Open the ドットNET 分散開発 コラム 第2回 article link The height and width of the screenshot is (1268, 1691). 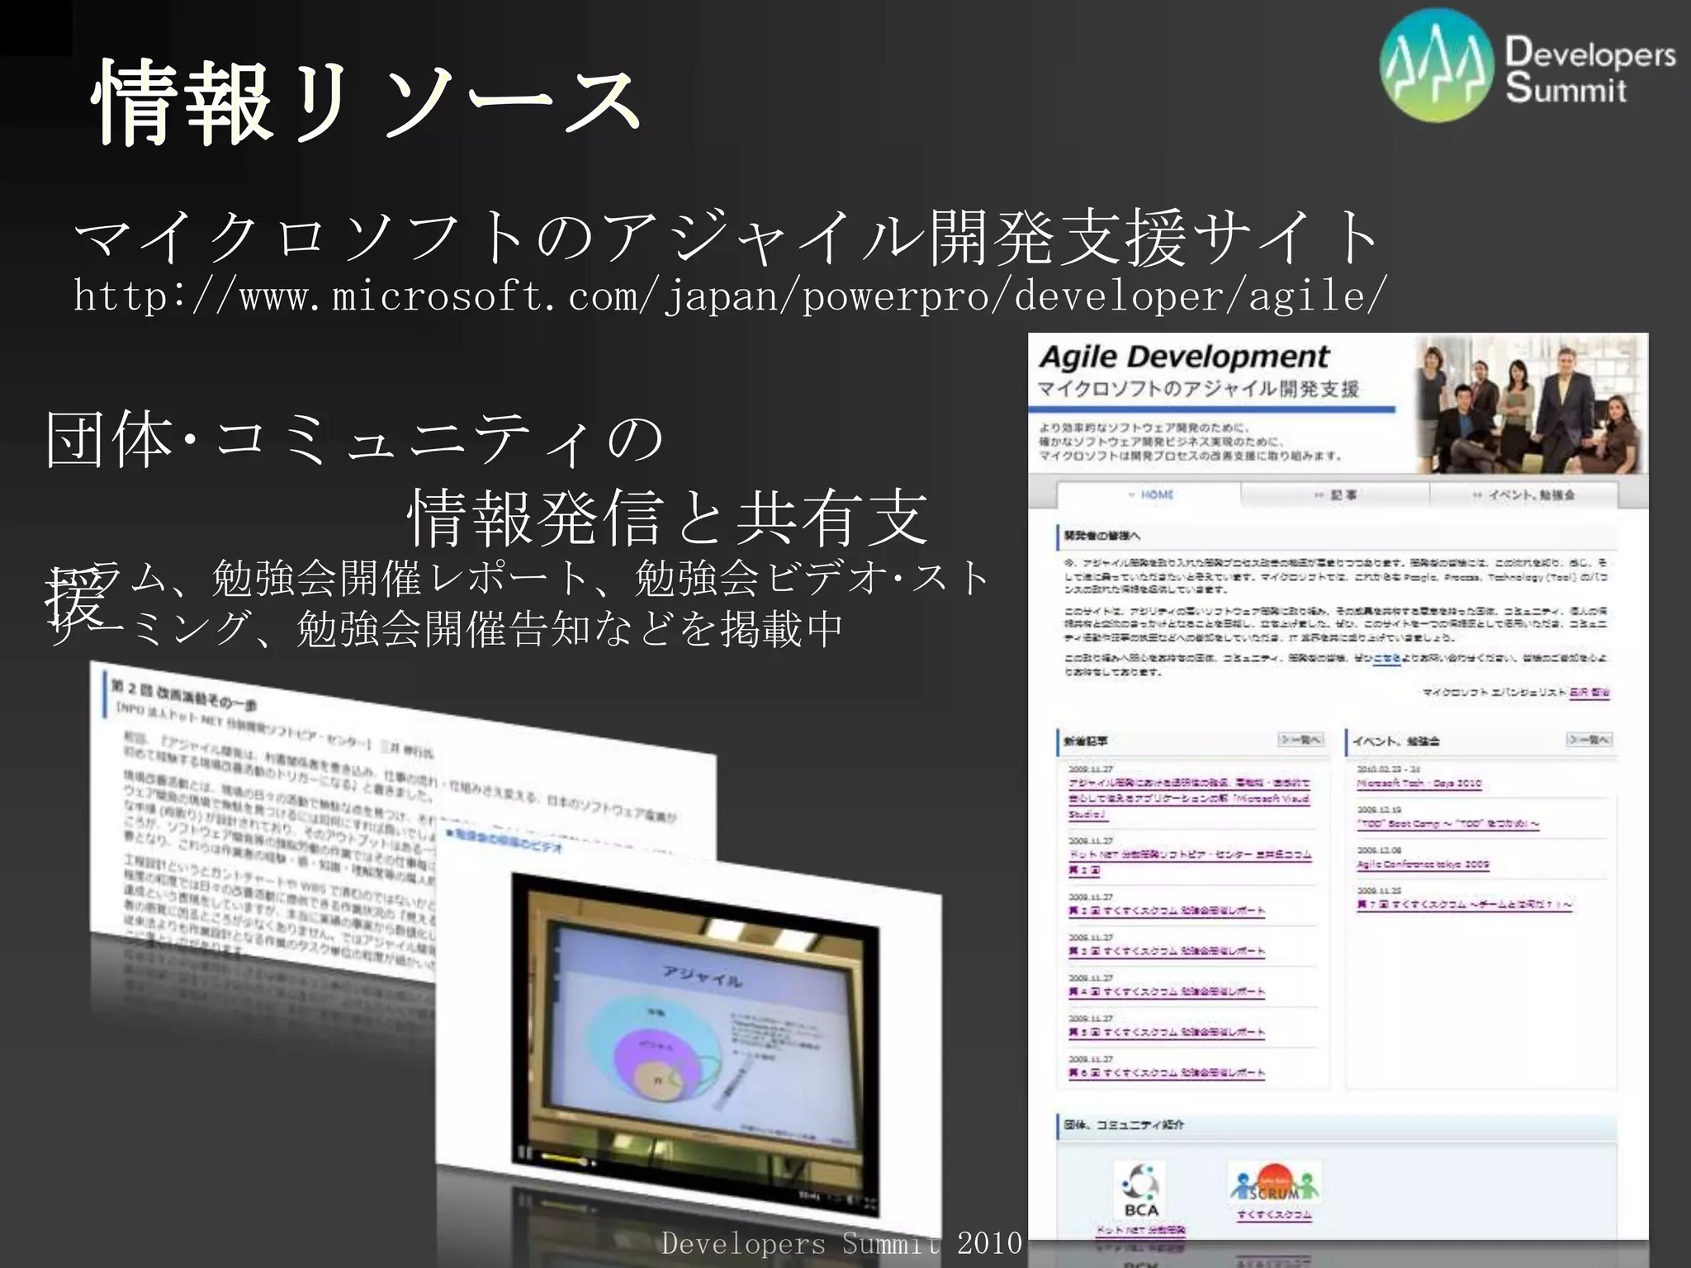pos(1189,862)
